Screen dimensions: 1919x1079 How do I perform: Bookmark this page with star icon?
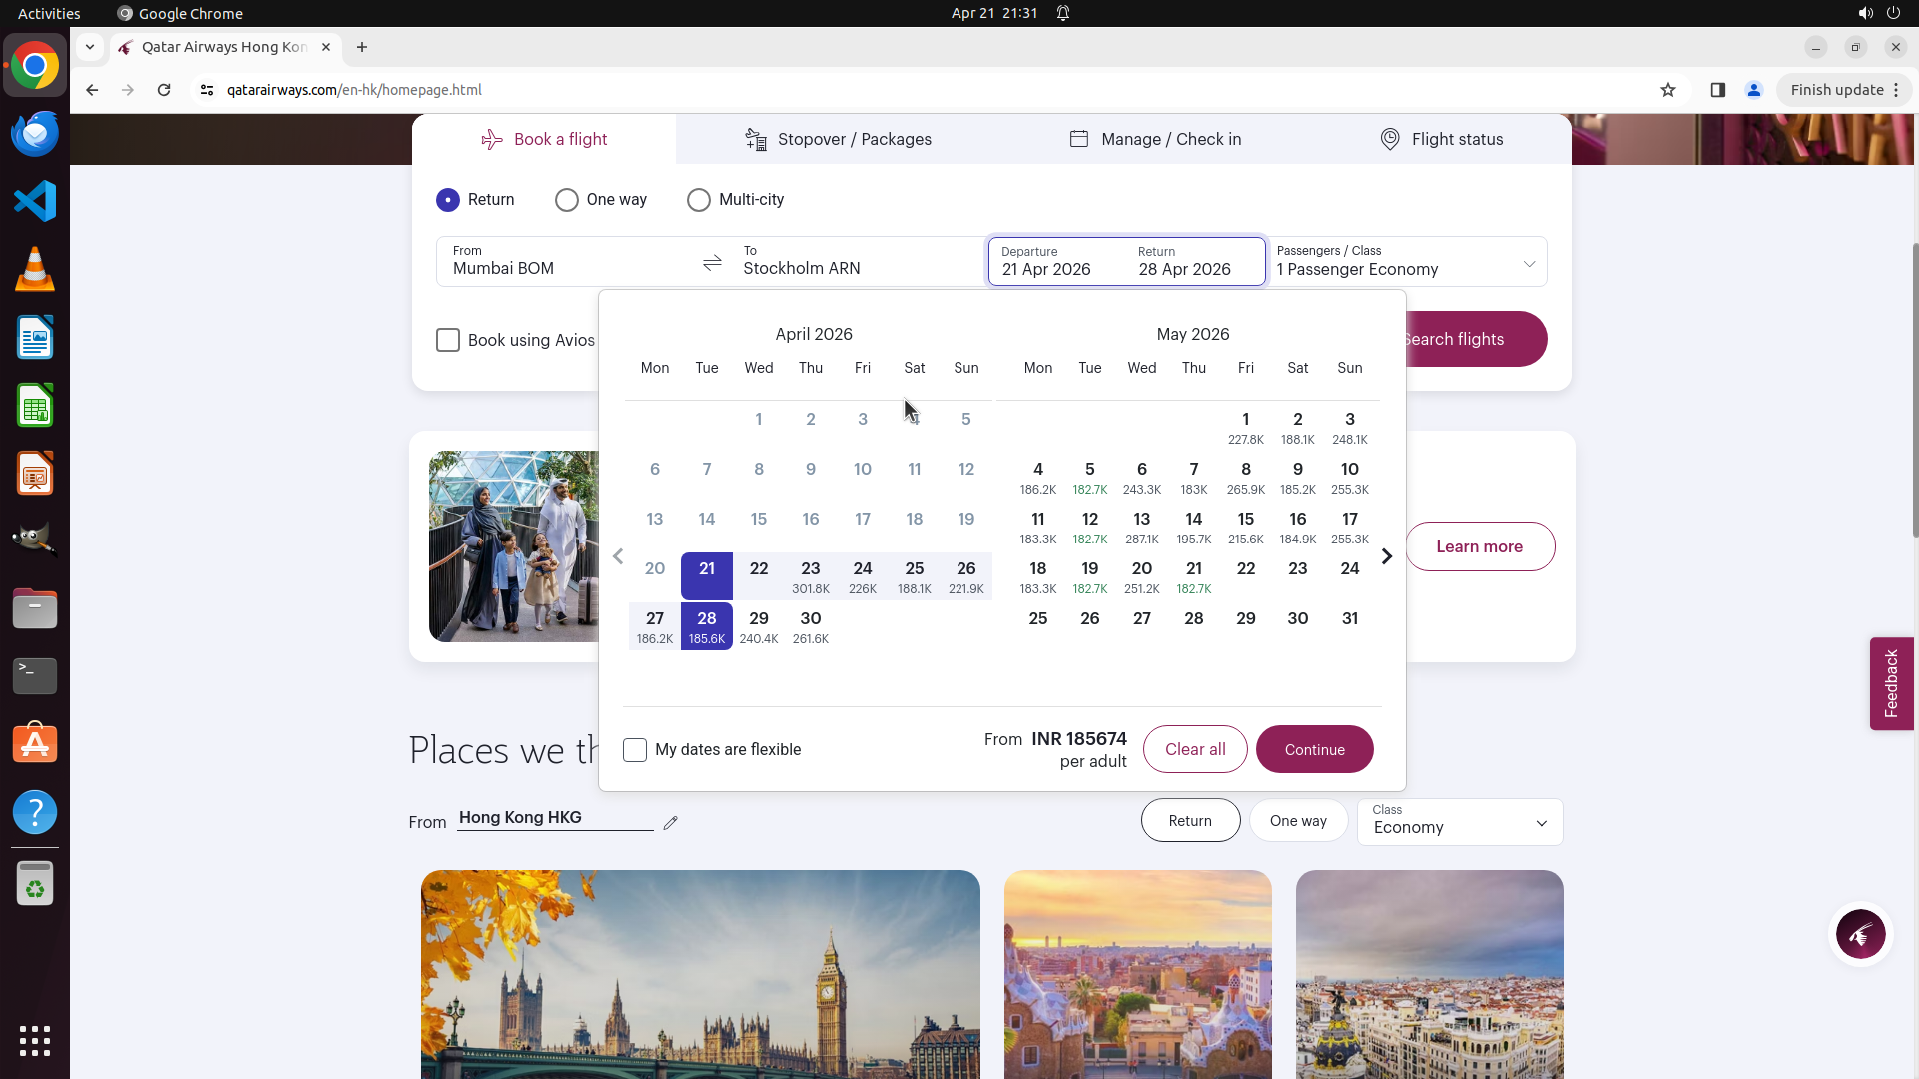1668,90
